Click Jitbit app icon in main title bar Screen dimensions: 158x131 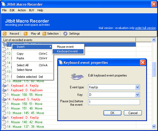tap(3, 4)
